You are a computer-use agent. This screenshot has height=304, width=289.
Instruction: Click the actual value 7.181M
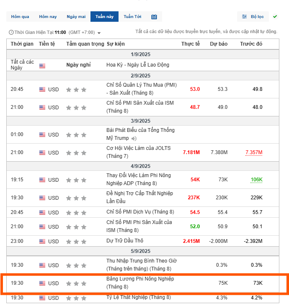pos(191,152)
